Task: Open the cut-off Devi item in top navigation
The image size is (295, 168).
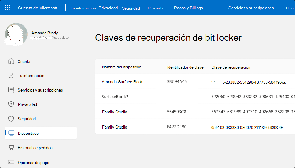Action: coord(290,8)
